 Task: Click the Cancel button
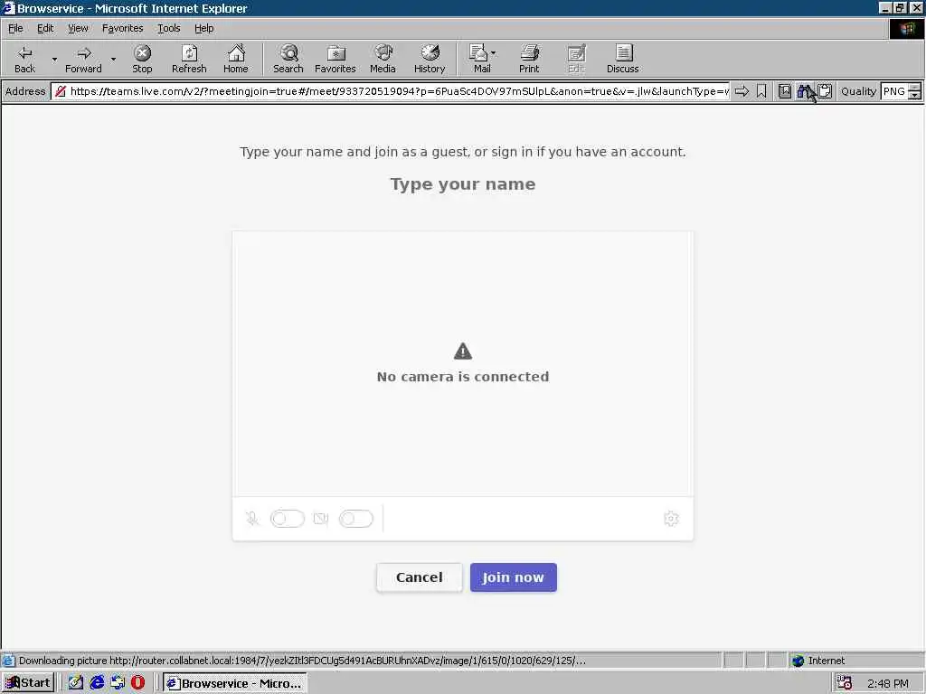tap(420, 577)
